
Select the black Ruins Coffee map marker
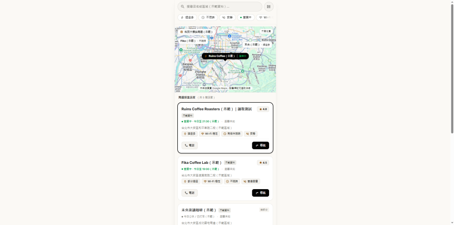pos(225,56)
